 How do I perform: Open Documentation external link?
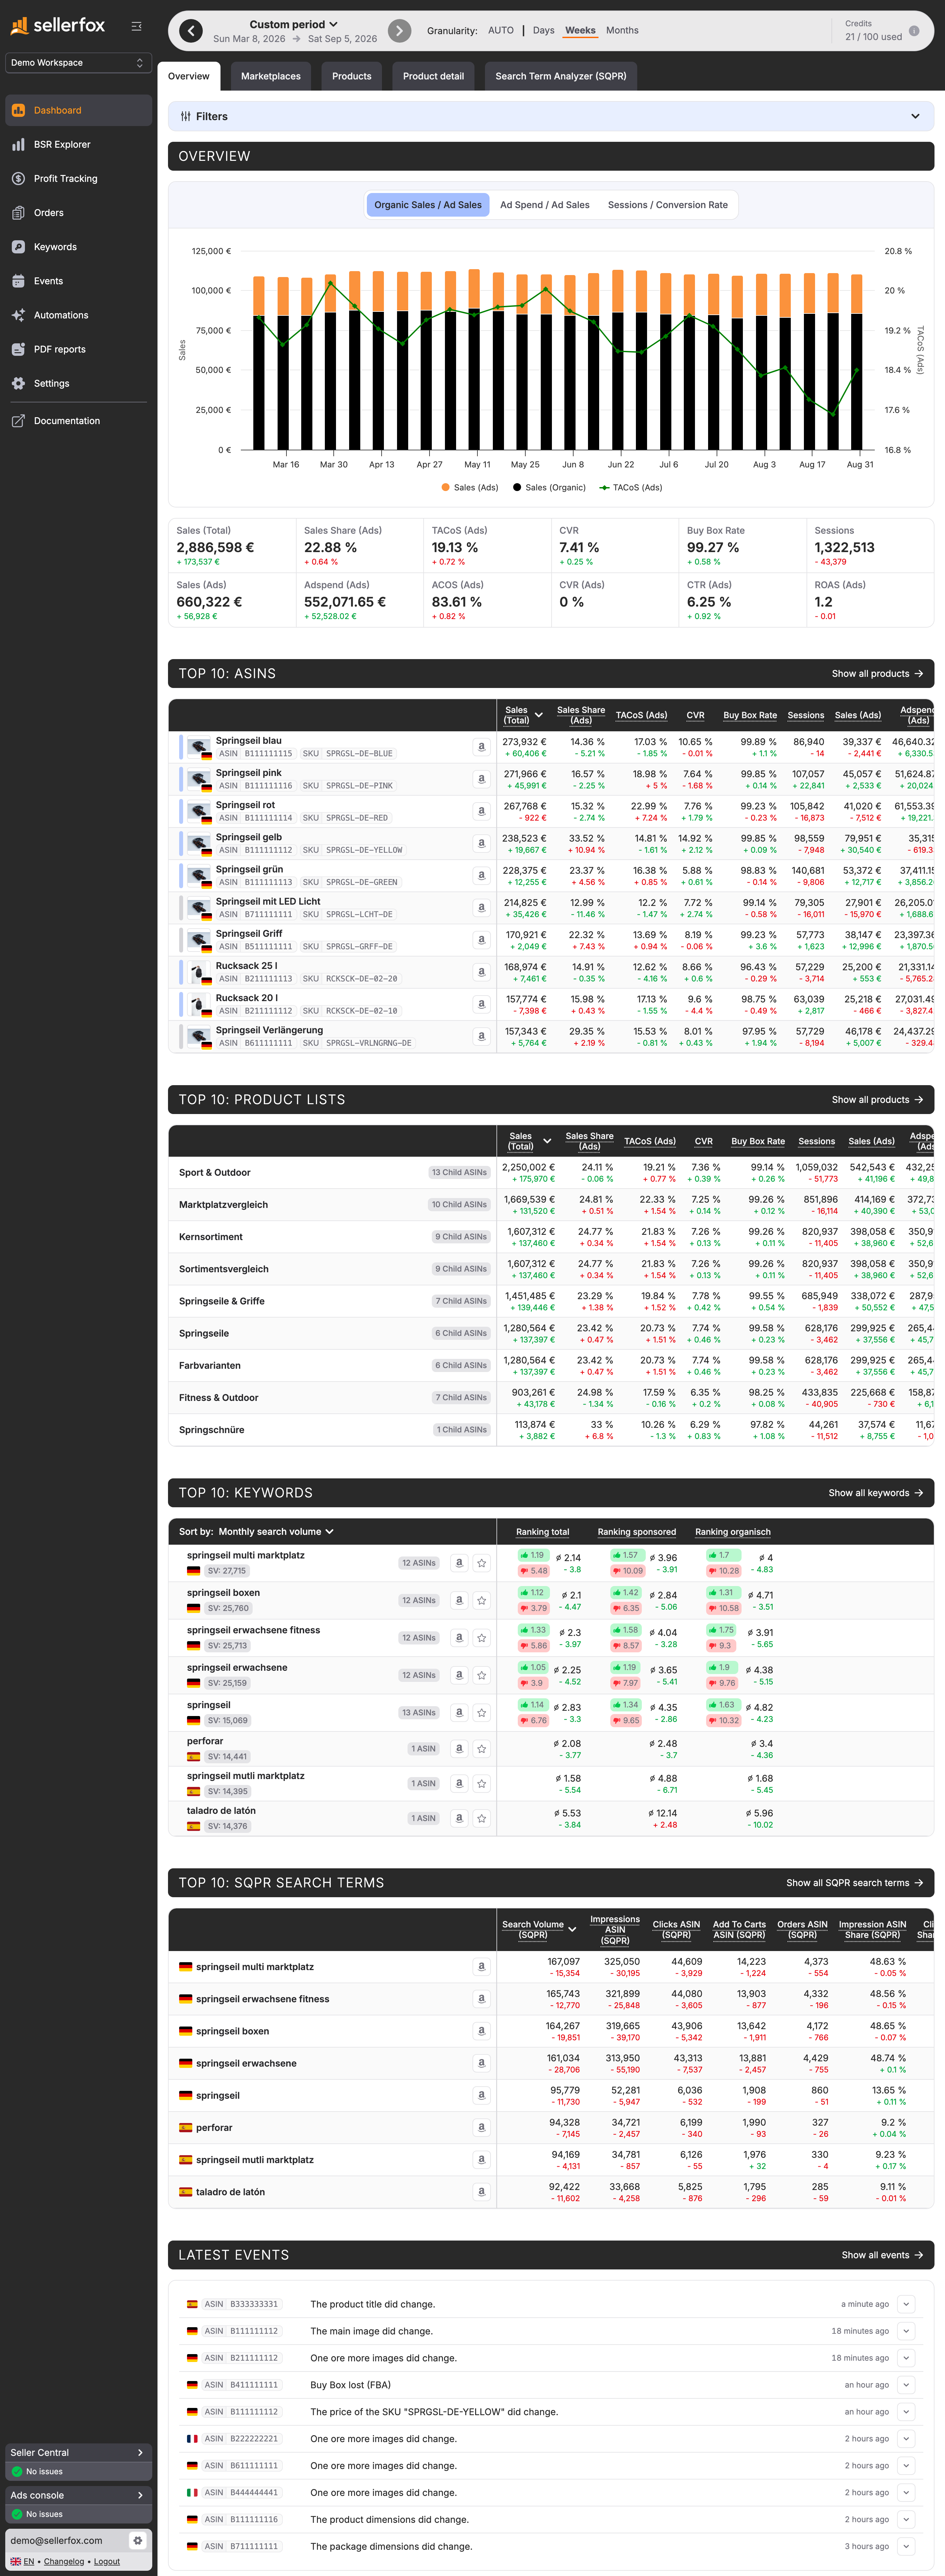78,421
